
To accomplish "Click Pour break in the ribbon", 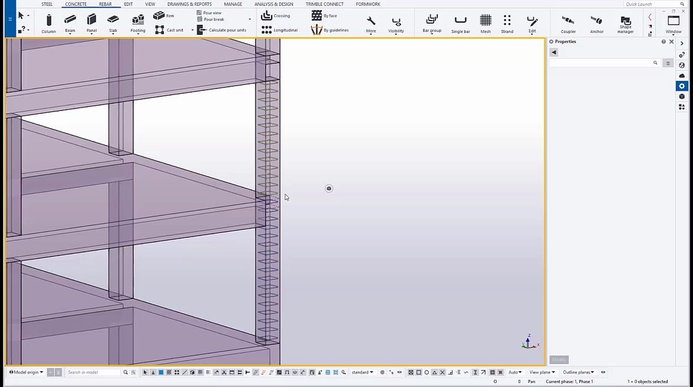I will click(210, 19).
